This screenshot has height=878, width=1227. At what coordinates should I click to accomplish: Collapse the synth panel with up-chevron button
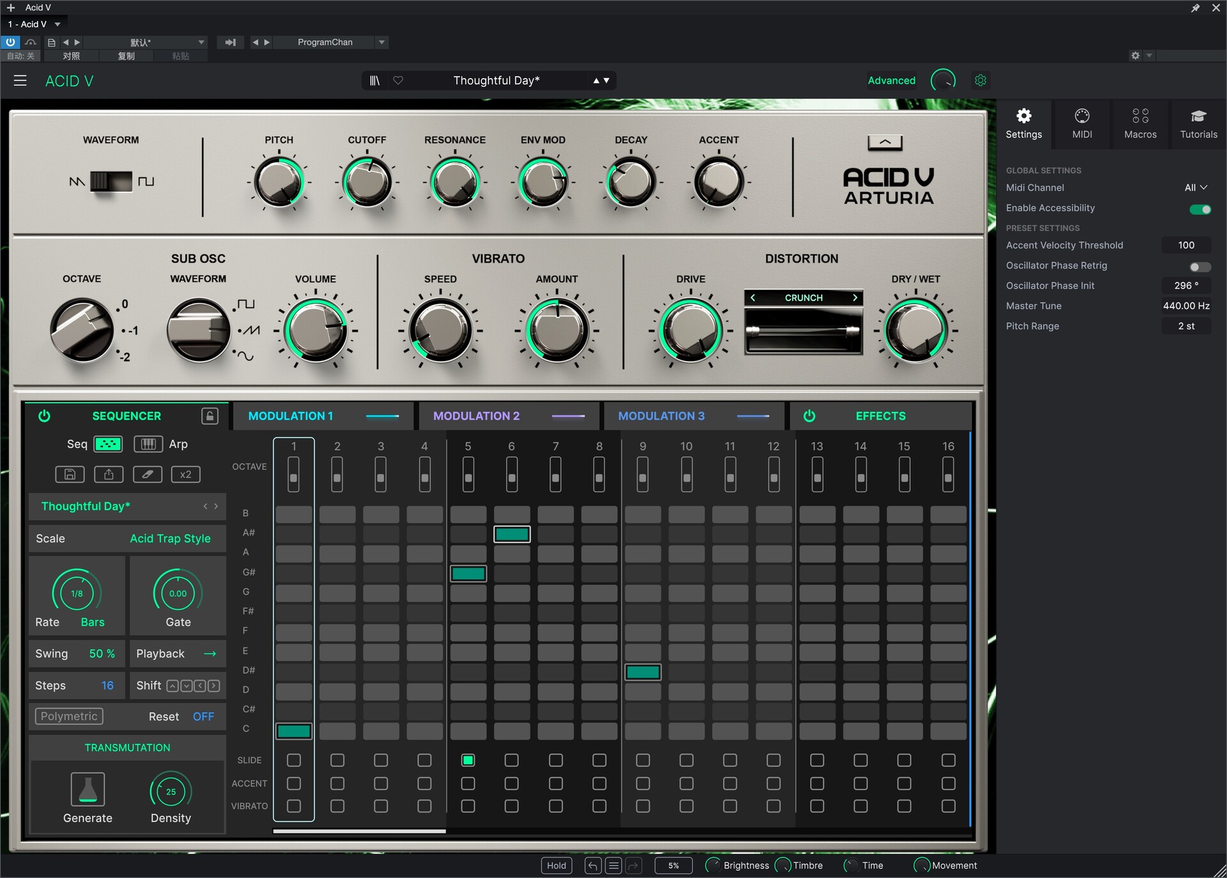(x=885, y=142)
